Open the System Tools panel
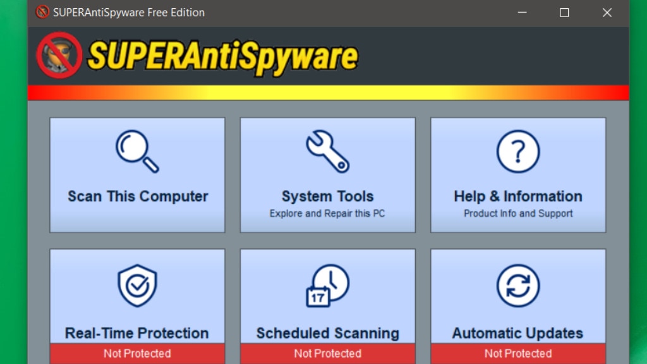This screenshot has width=647, height=364. pos(327,196)
